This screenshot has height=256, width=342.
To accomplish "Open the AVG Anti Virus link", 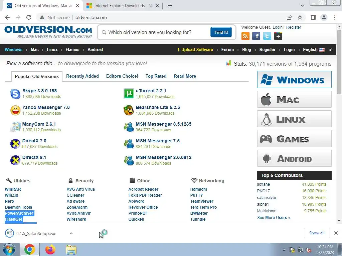I will point(81,189).
